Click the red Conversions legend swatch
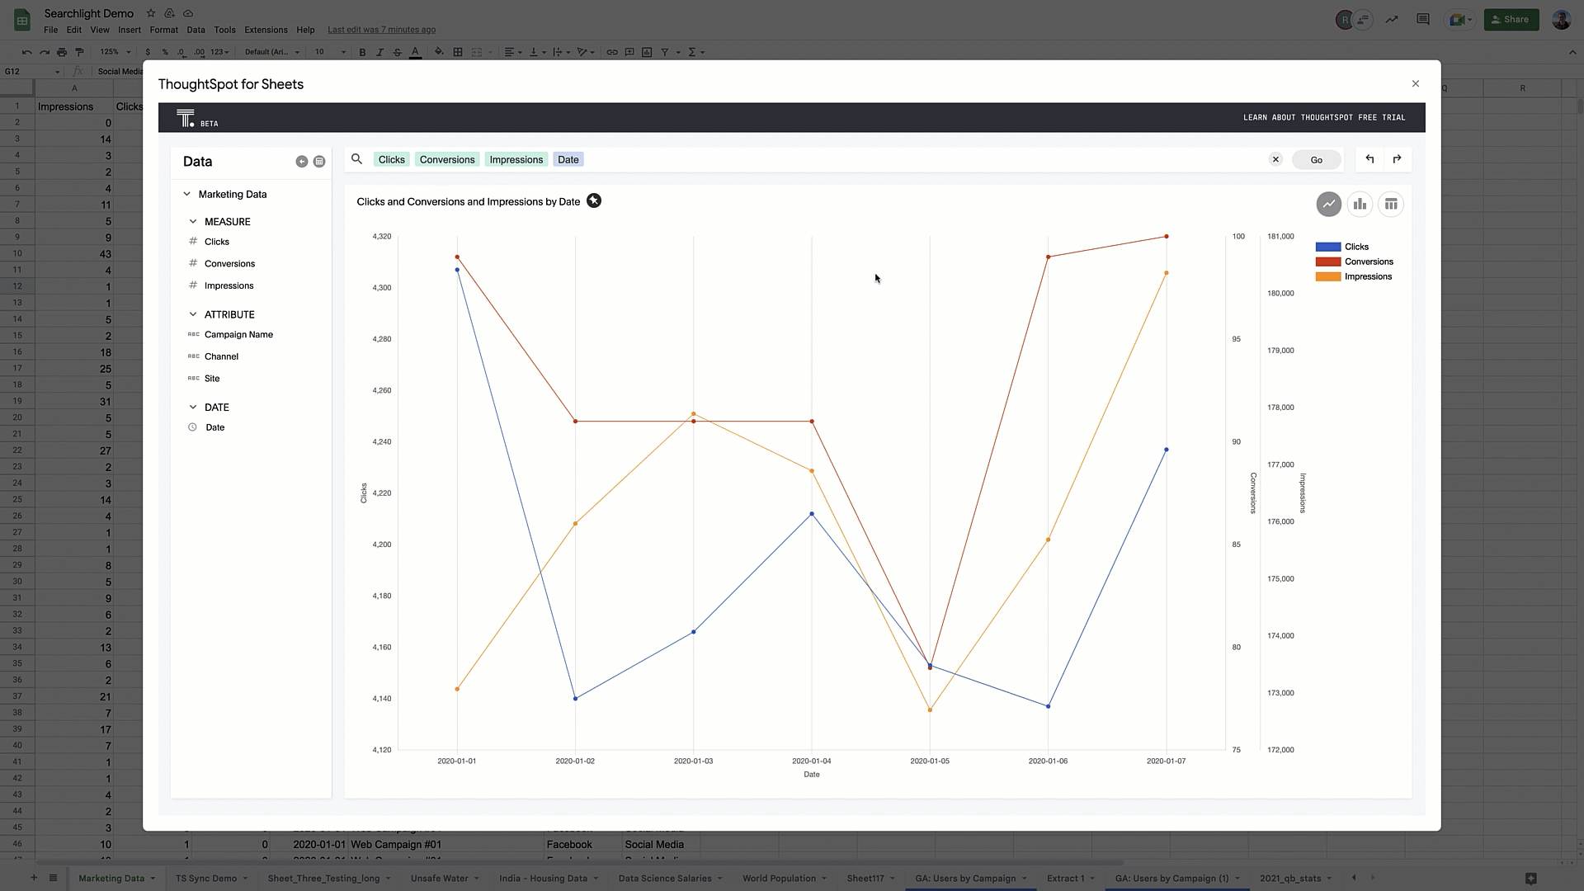1584x891 pixels. point(1327,262)
